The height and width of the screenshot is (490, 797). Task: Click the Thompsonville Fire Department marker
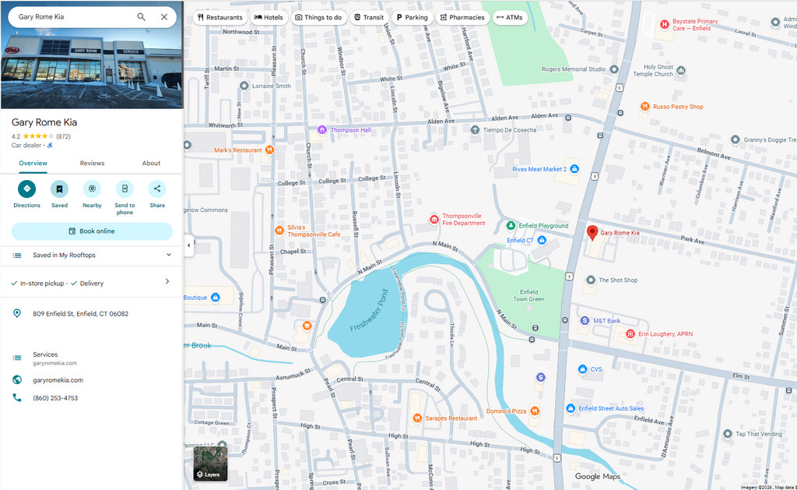pyautogui.click(x=434, y=220)
